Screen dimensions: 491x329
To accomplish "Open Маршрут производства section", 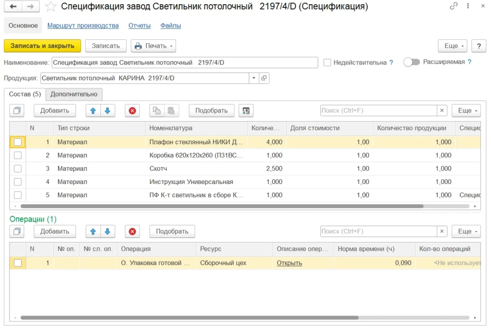I will pyautogui.click(x=83, y=26).
